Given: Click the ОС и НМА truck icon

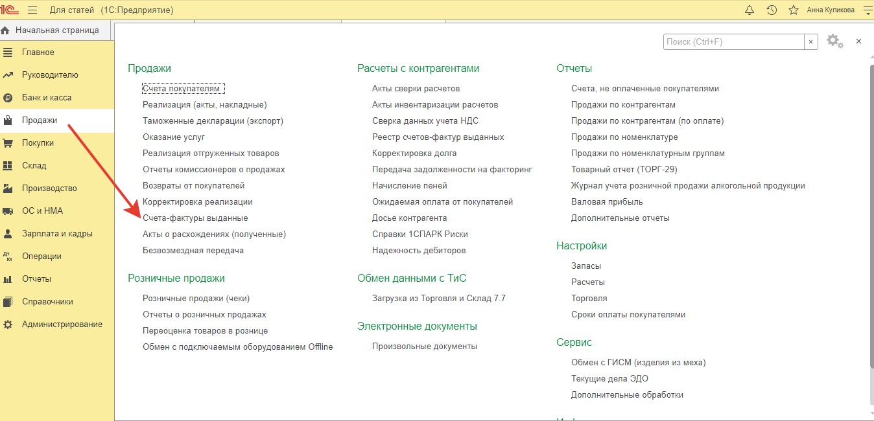Looking at the screenshot, I should (8, 211).
